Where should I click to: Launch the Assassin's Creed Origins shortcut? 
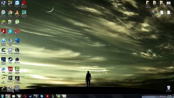click(17, 80)
